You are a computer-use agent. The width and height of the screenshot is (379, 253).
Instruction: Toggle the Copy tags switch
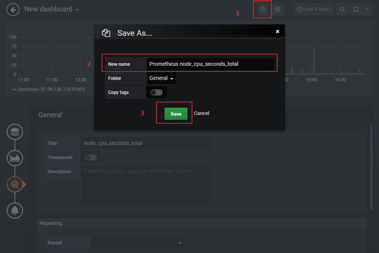point(156,92)
